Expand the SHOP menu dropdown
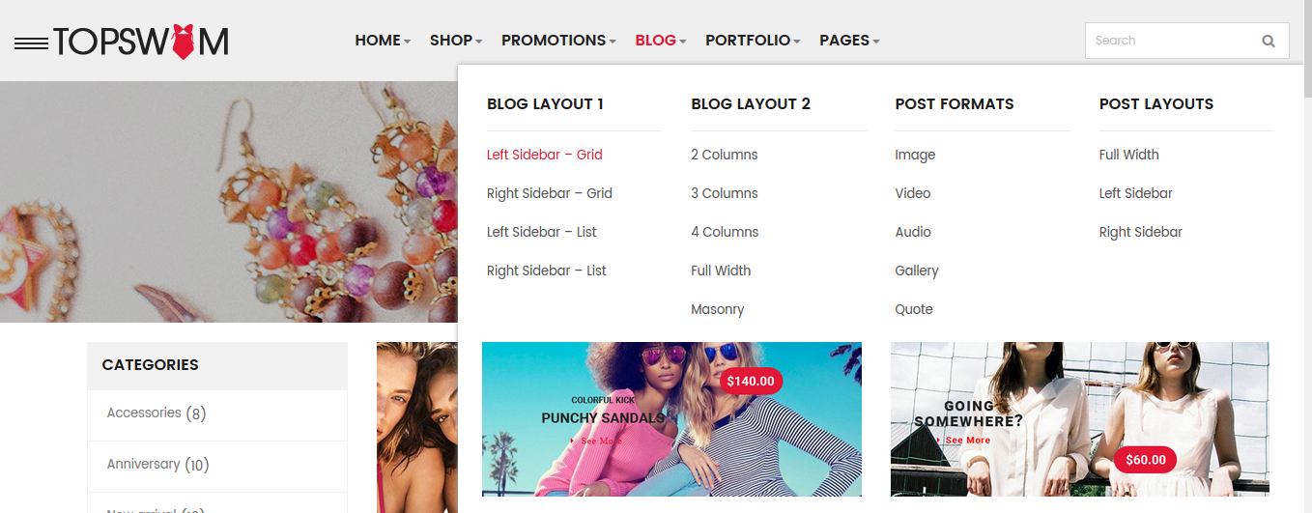Image resolution: width=1312 pixels, height=513 pixels. pos(456,41)
